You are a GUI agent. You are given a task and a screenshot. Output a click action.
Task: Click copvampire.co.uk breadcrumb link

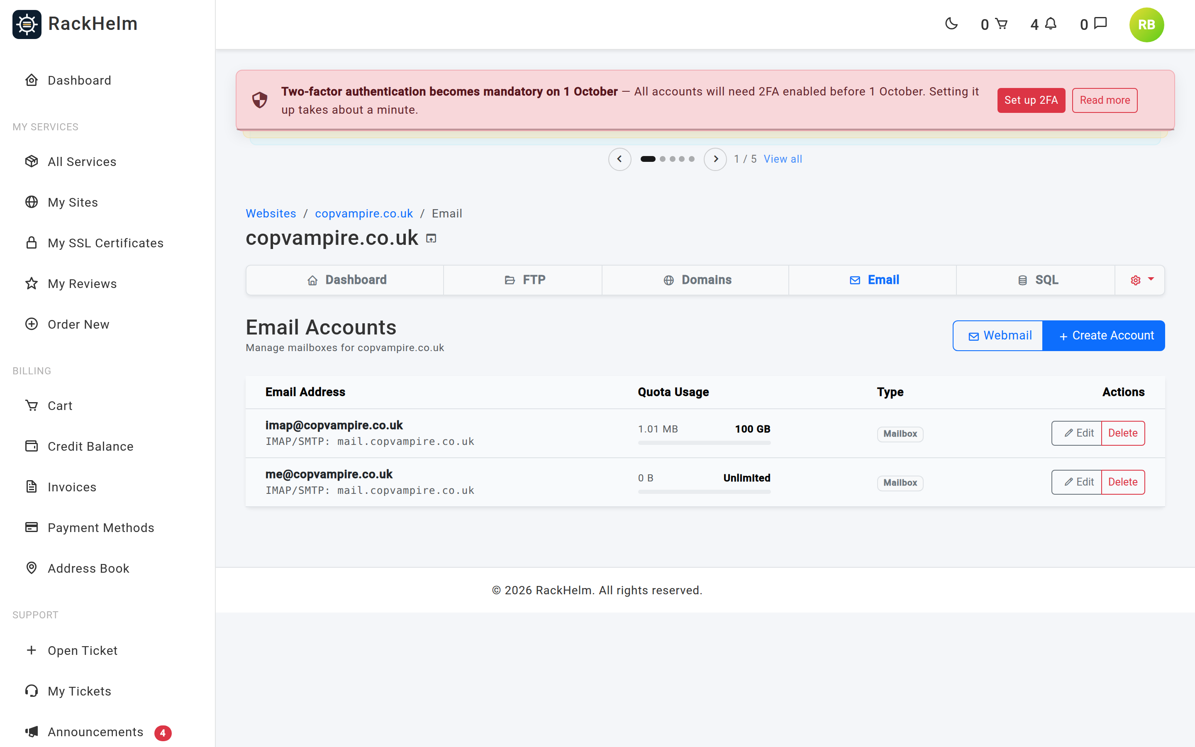[x=364, y=213]
